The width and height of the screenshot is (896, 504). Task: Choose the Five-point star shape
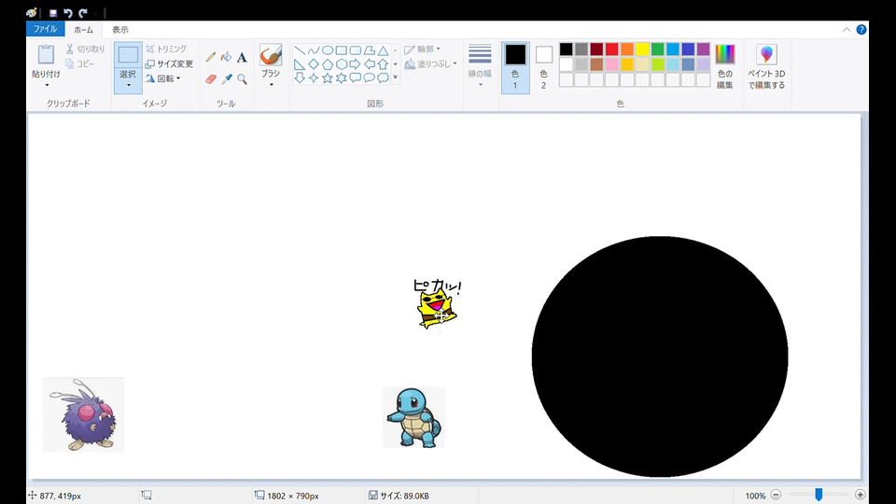[x=328, y=77]
